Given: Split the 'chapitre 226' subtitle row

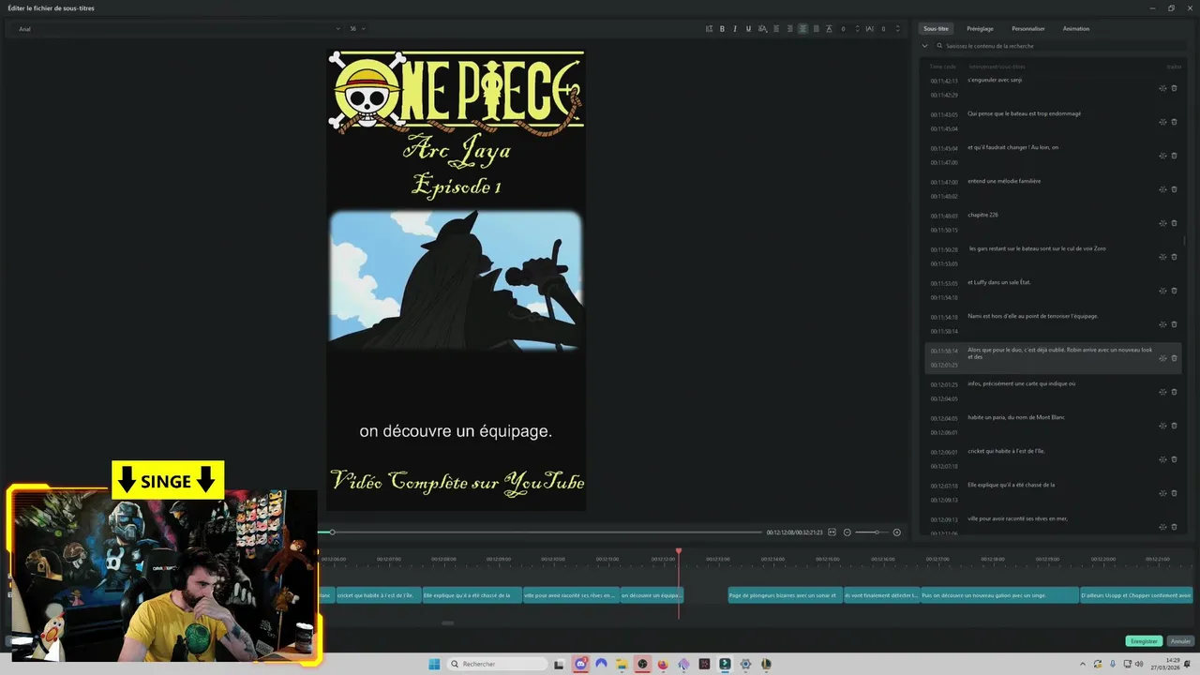Looking at the screenshot, I should click(1162, 223).
